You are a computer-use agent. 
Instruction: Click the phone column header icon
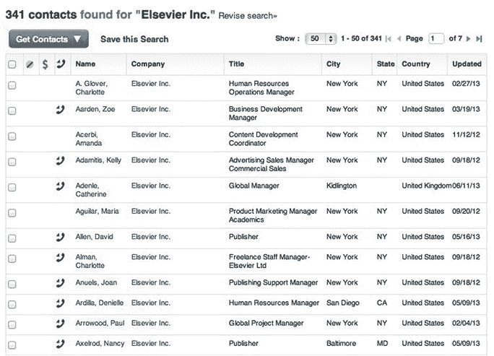click(x=61, y=64)
